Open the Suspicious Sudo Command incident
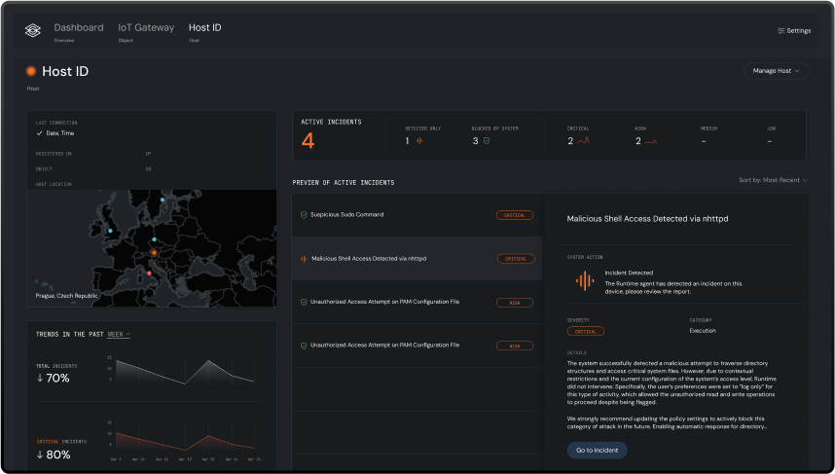The height and width of the screenshot is (474, 835). tap(417, 215)
